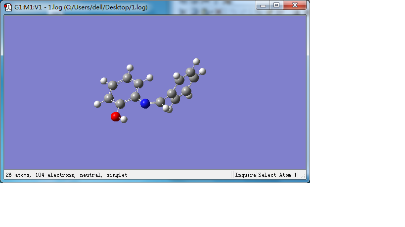Click the window resize grip in status bar
This screenshot has height=227, width=405.
click(303, 176)
